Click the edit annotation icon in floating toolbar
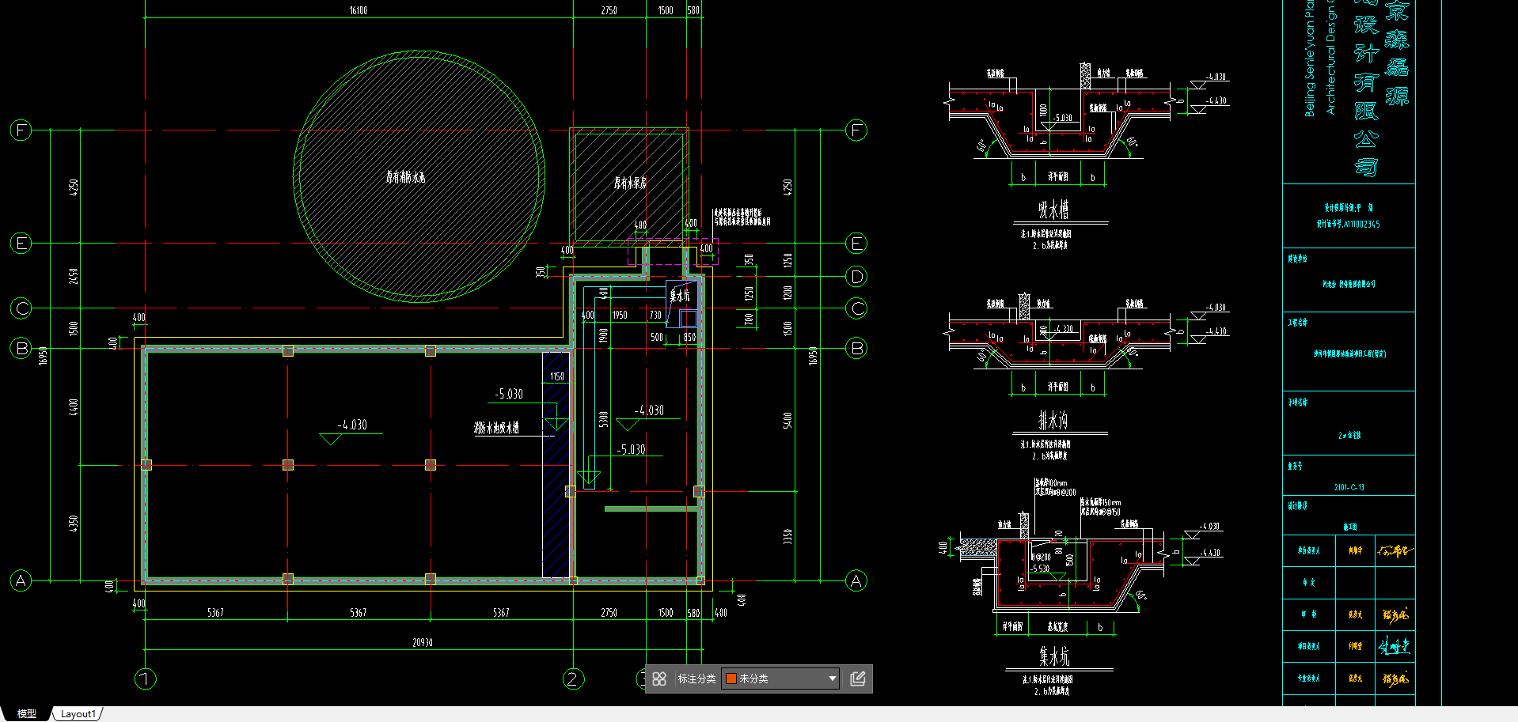 click(858, 679)
